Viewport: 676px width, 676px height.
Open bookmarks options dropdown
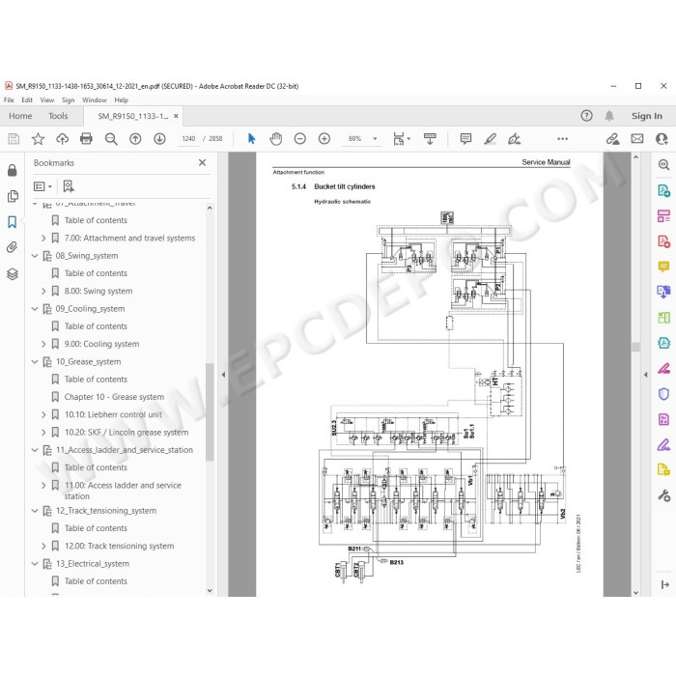pyautogui.click(x=42, y=186)
